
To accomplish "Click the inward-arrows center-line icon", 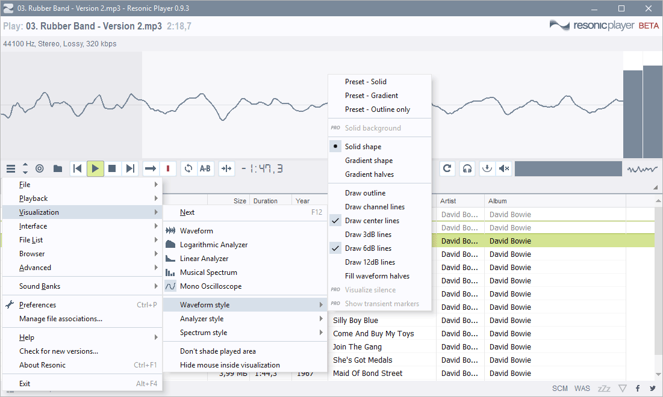I will click(x=226, y=168).
